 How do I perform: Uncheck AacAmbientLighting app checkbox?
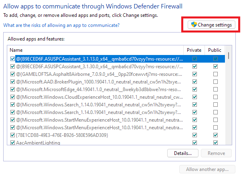point(13,142)
